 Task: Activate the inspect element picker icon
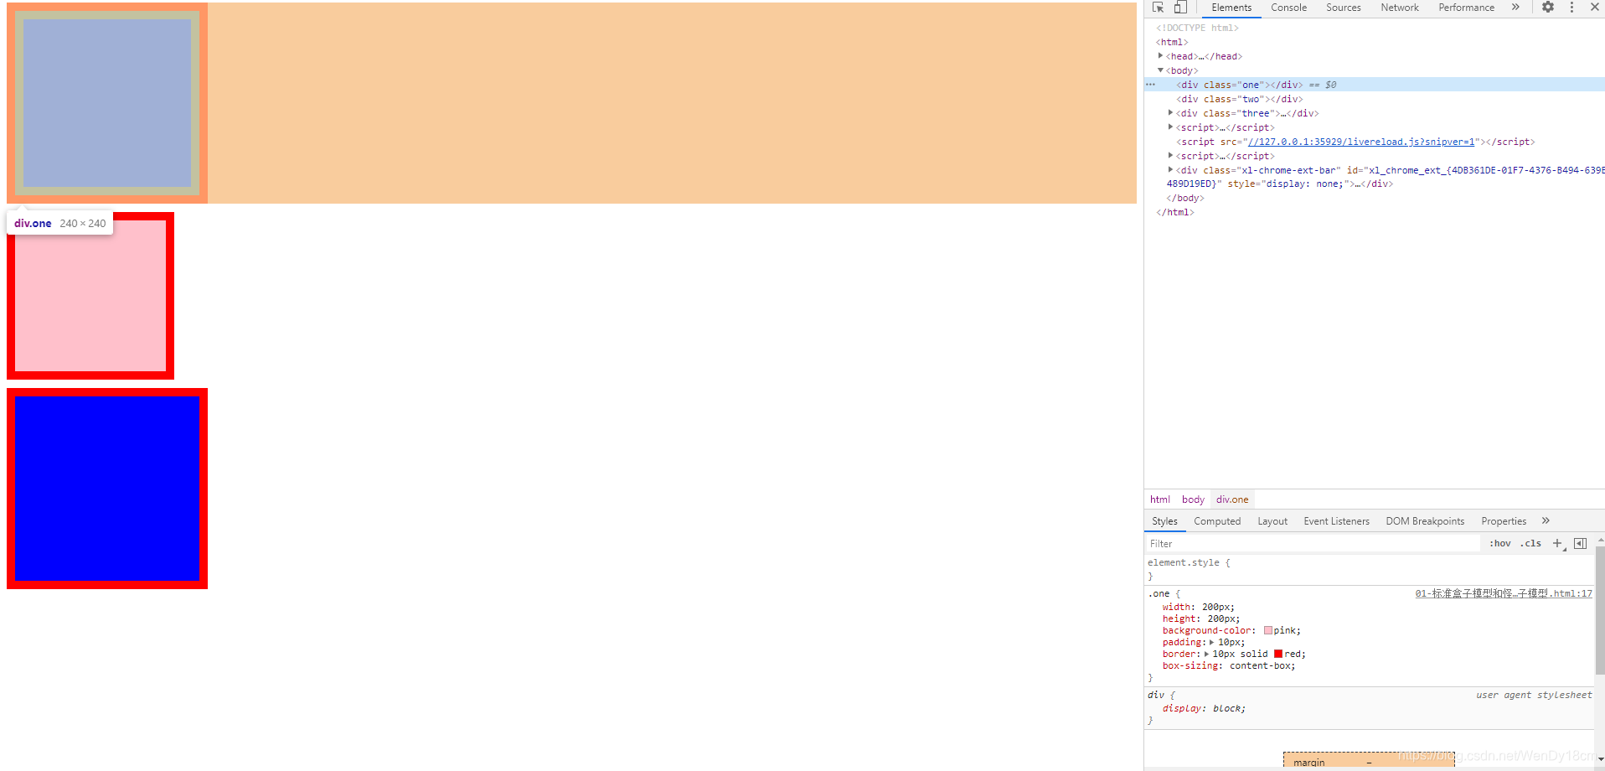tap(1159, 8)
